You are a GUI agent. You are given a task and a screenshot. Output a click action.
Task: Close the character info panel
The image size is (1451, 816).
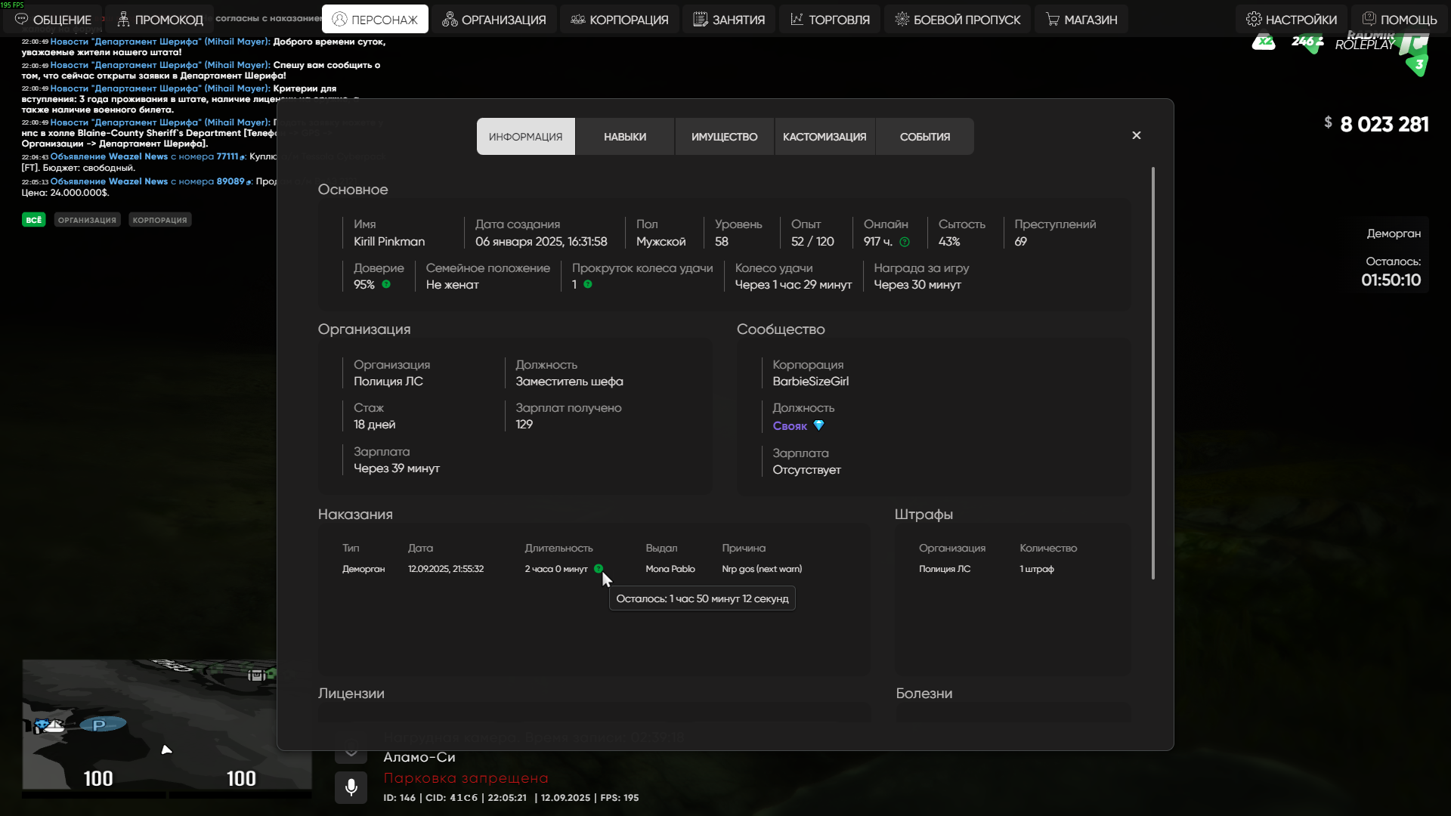click(x=1137, y=135)
